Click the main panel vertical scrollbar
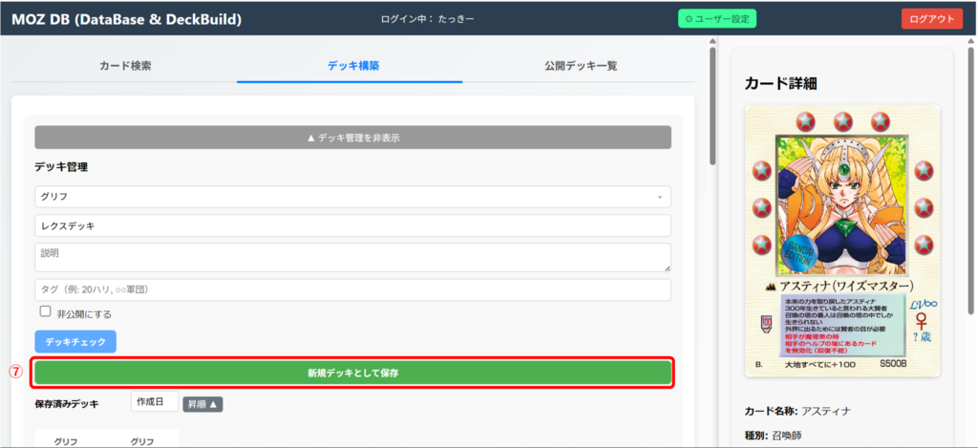The height and width of the screenshot is (448, 978). click(712, 105)
